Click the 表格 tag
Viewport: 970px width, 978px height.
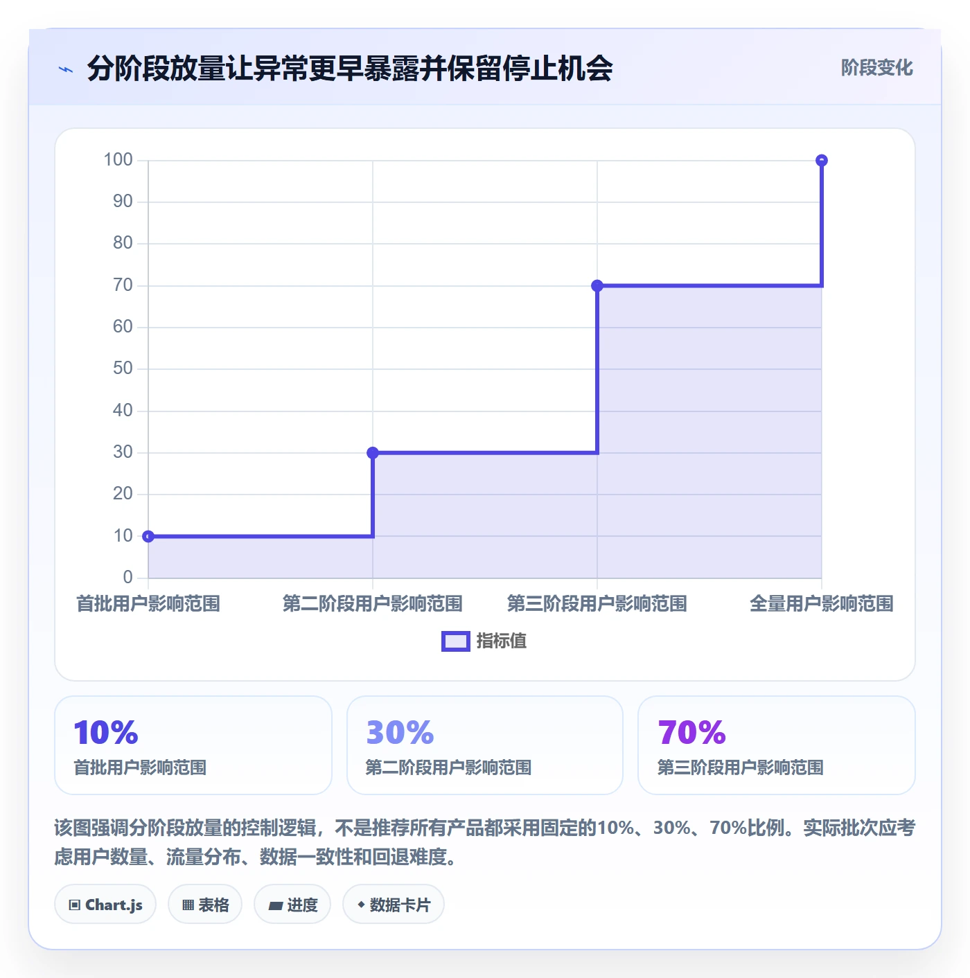(x=205, y=905)
